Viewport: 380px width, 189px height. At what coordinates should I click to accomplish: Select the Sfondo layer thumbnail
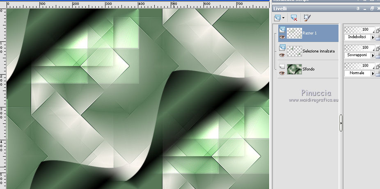pyautogui.click(x=294, y=69)
